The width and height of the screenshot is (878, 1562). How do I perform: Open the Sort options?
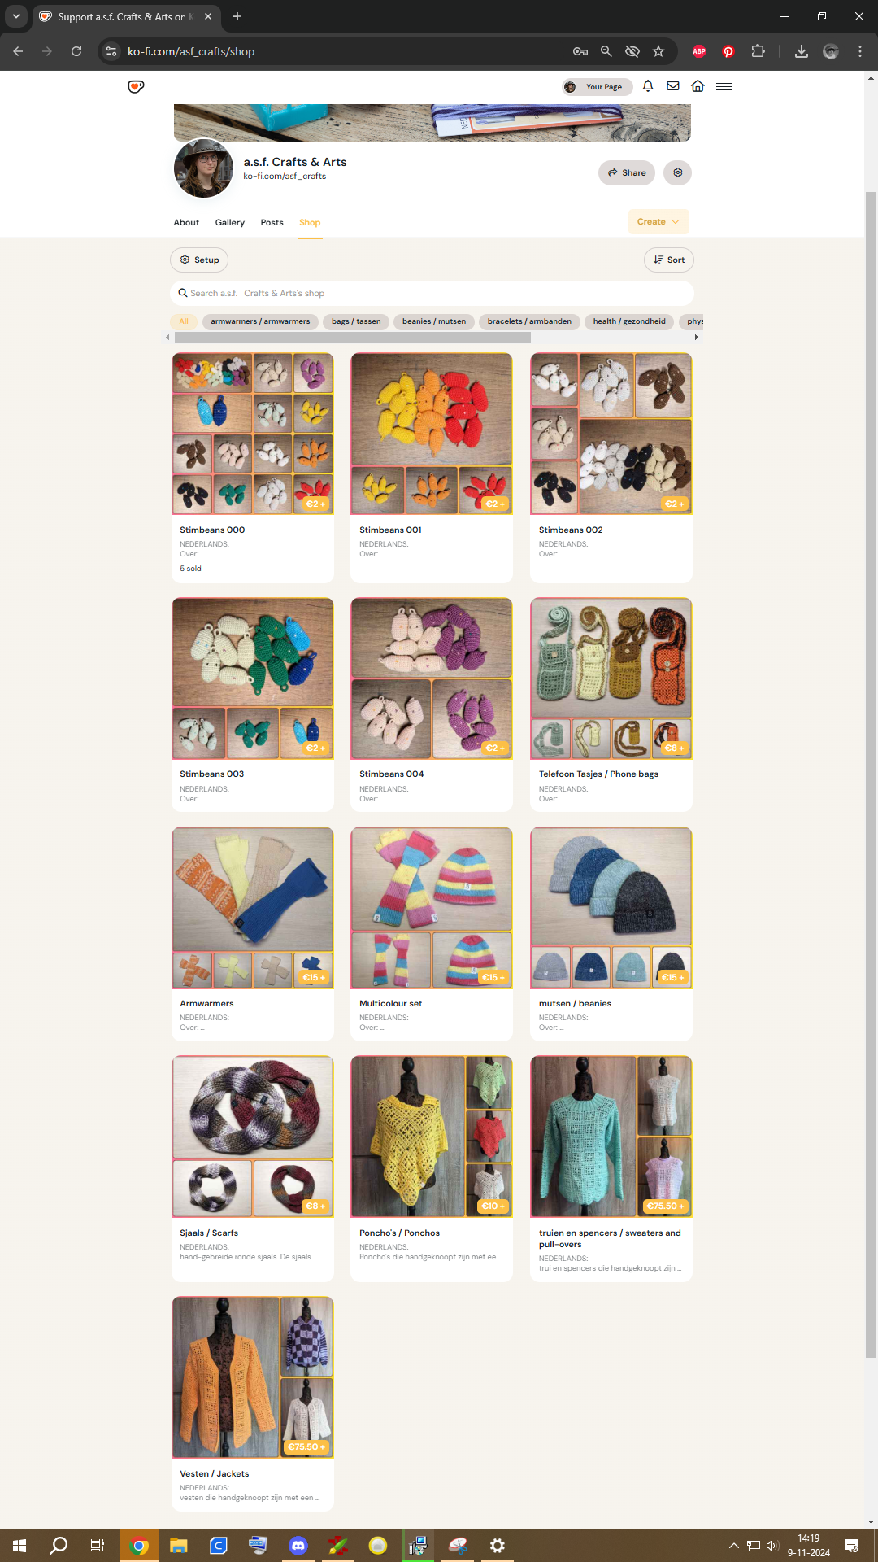(x=669, y=260)
